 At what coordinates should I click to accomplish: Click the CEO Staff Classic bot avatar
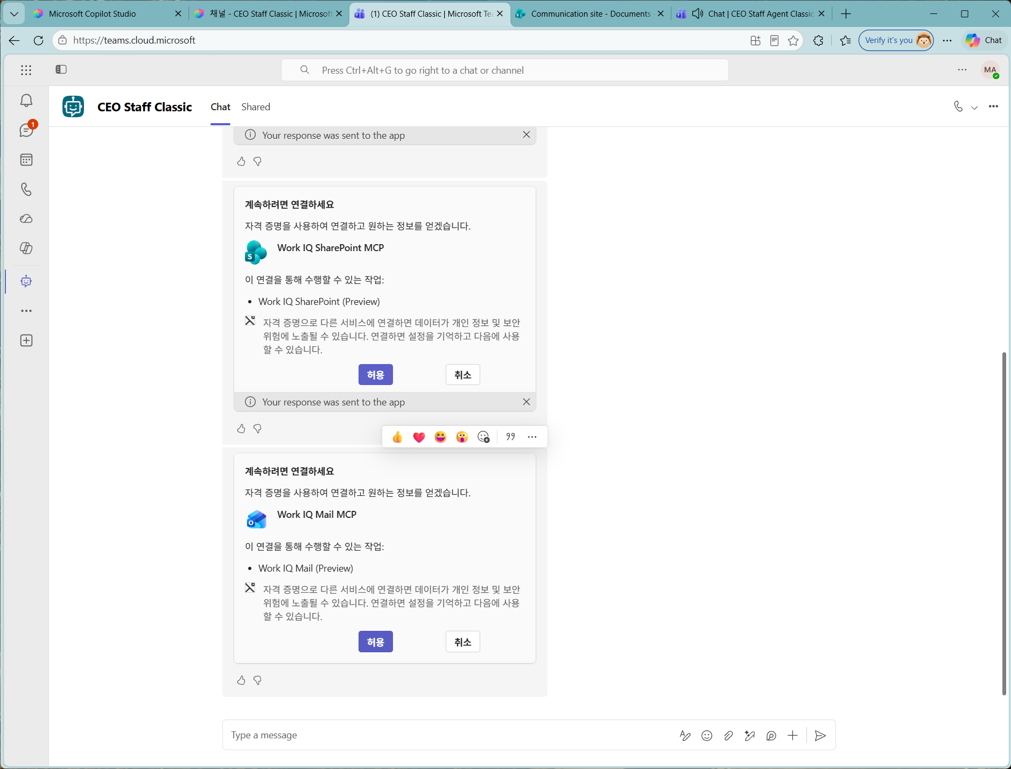click(73, 106)
